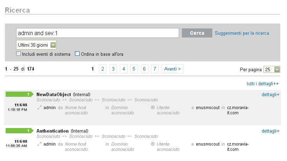
Task: Click arrow icon beside admin in Authentication event
Action: (39, 144)
